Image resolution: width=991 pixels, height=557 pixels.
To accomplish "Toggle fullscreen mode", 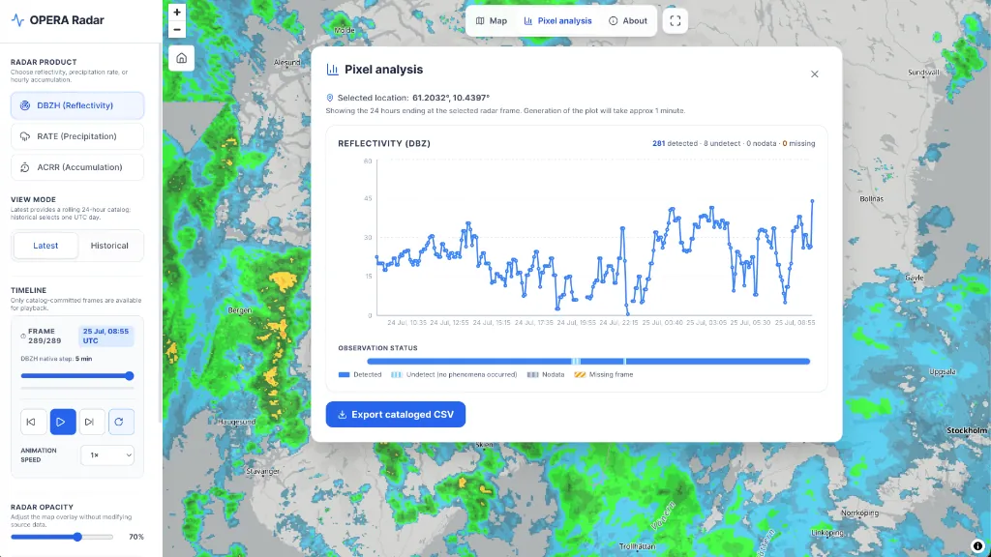I will [675, 21].
